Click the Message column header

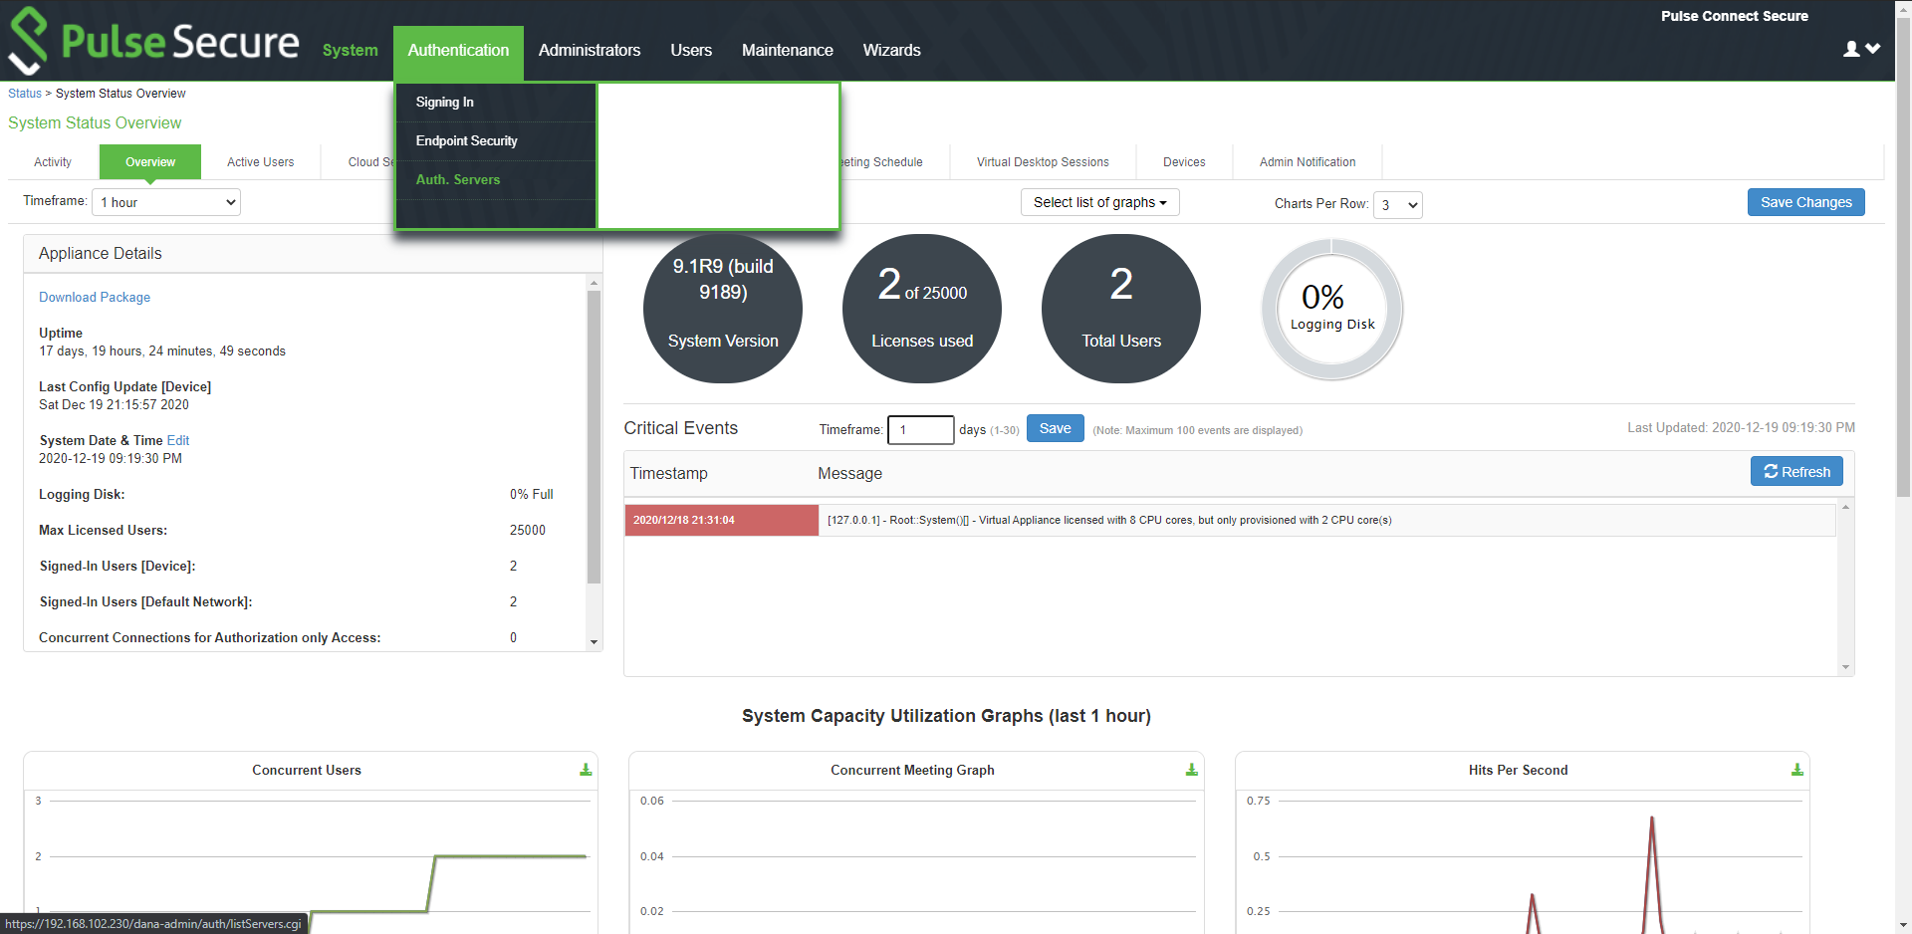[849, 473]
